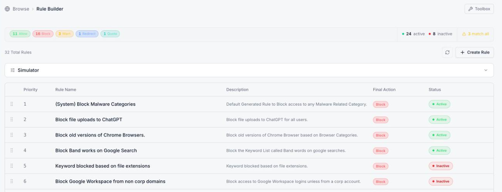Click description about corp account logins
The image size is (502, 192).
coord(293,181)
